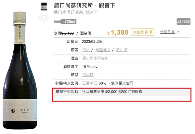The image size is (195, 134).
Task: Click the large sake bottle photo
Action: pyautogui.click(x=20, y=70)
